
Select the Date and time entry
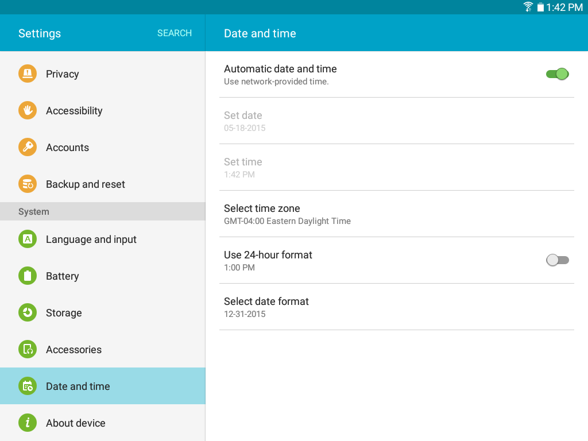point(103,386)
